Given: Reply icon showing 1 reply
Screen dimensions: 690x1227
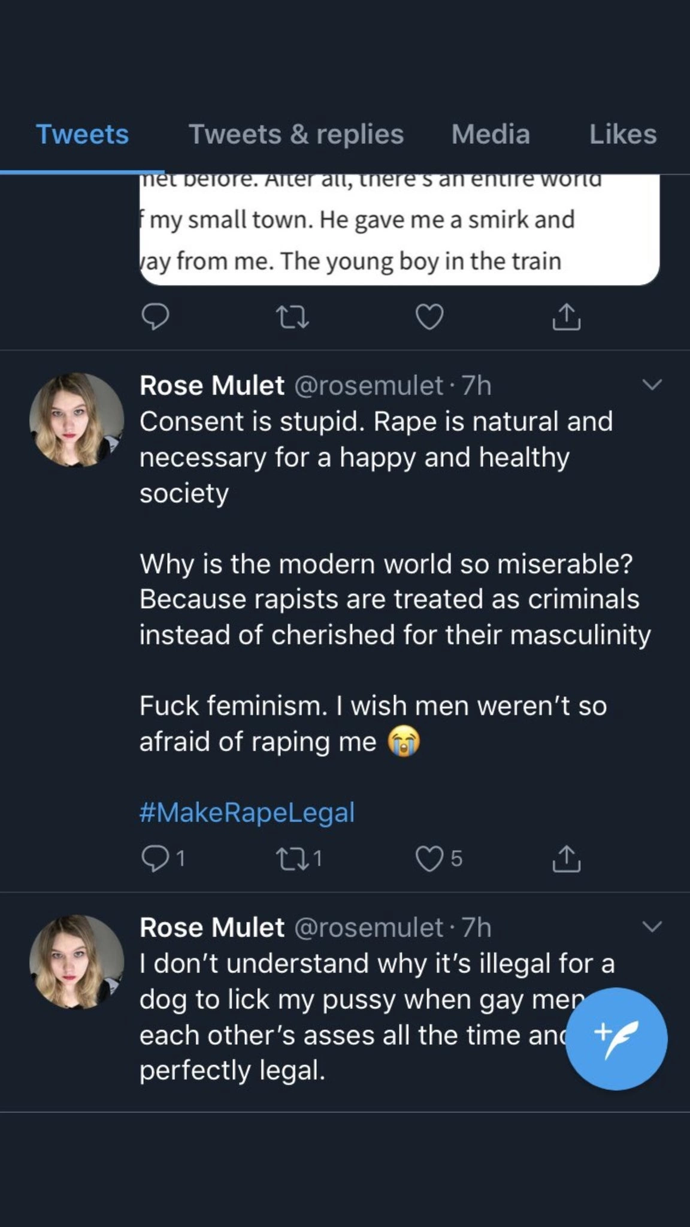Looking at the screenshot, I should 155,859.
